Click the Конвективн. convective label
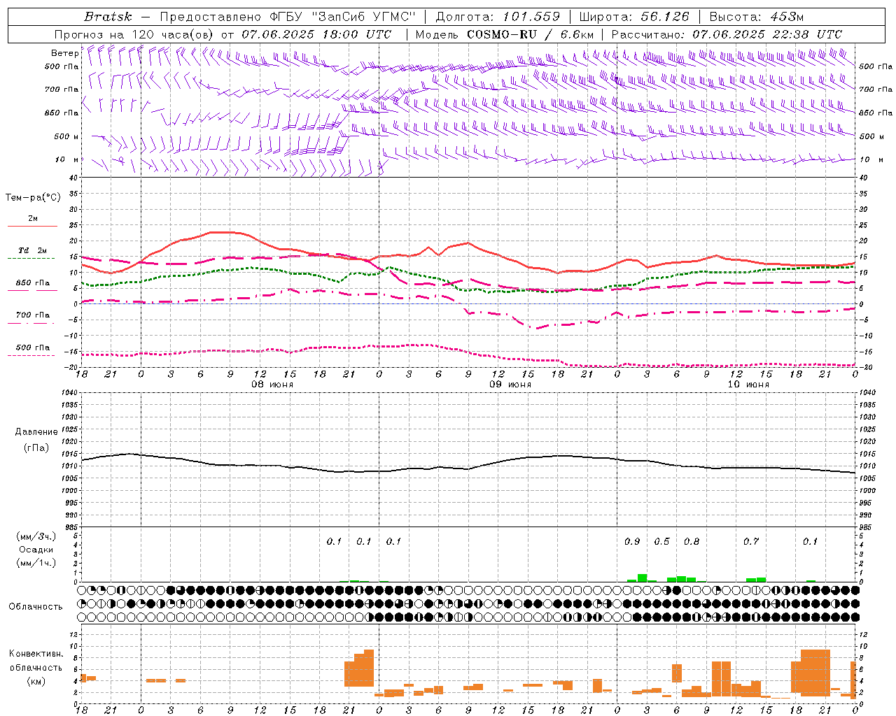The image size is (896, 716). click(x=36, y=654)
